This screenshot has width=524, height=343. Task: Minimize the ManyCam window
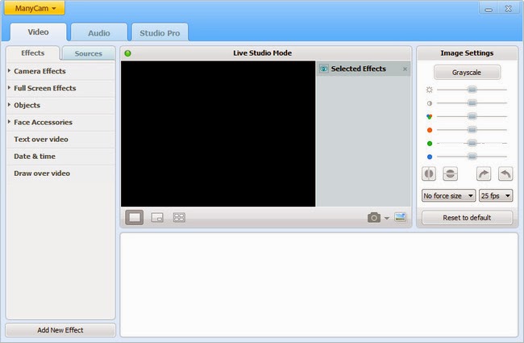pyautogui.click(x=489, y=9)
